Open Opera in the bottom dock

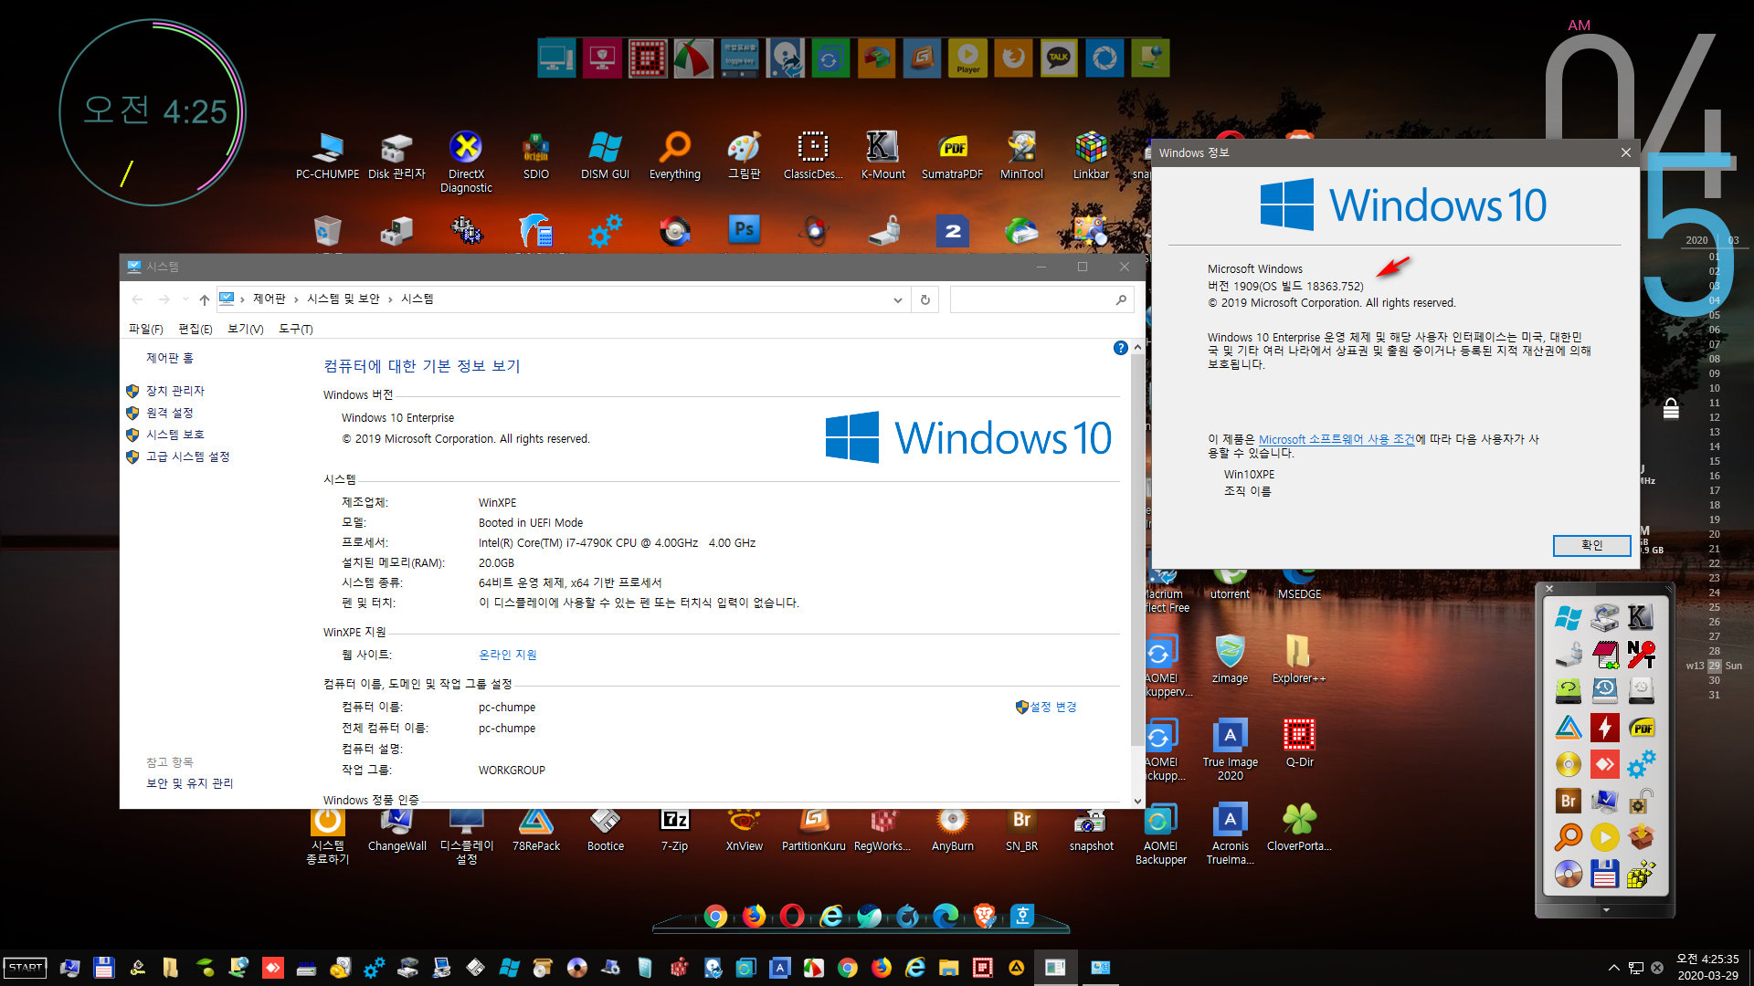point(792,916)
